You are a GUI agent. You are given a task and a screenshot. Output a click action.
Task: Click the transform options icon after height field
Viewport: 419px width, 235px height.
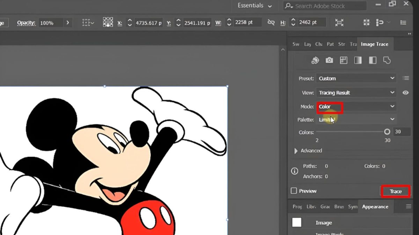click(x=339, y=22)
